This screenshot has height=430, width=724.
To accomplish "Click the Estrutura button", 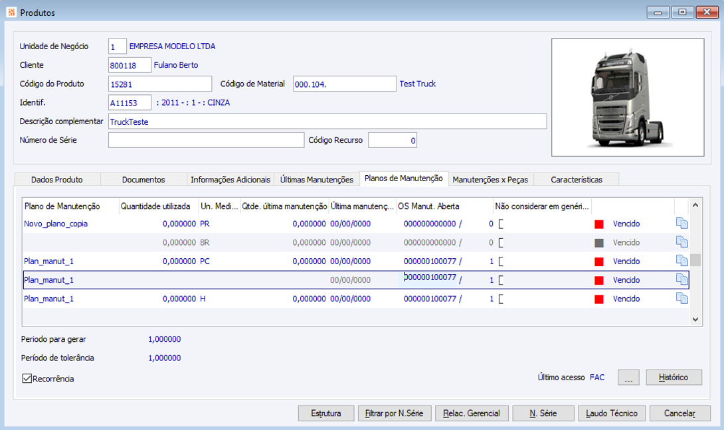I will click(326, 413).
